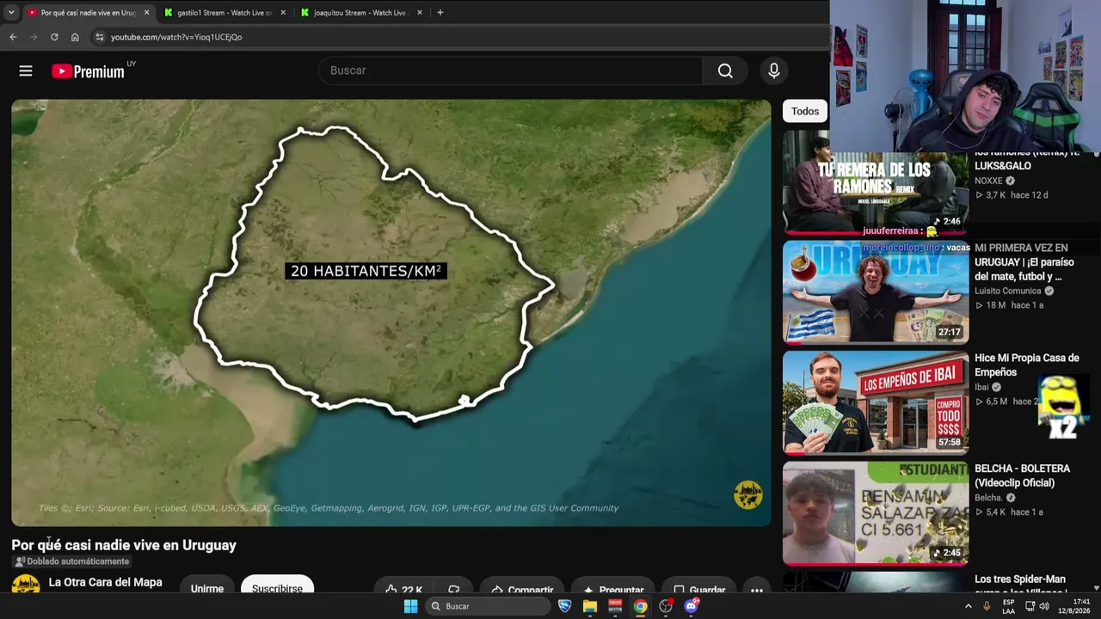The image size is (1101, 619).
Task: Open 'Hice Mi Propia Casa de Empeños' title
Action: point(1026,365)
